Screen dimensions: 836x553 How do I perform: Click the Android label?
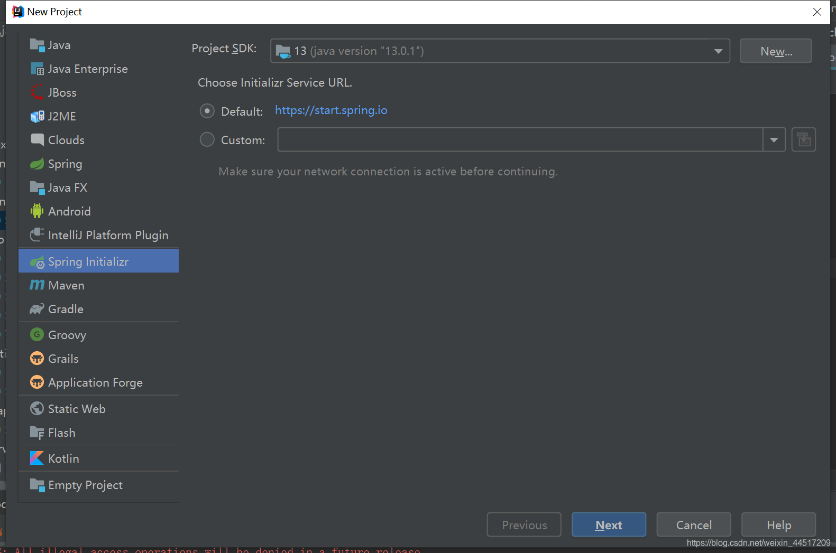[x=69, y=211]
